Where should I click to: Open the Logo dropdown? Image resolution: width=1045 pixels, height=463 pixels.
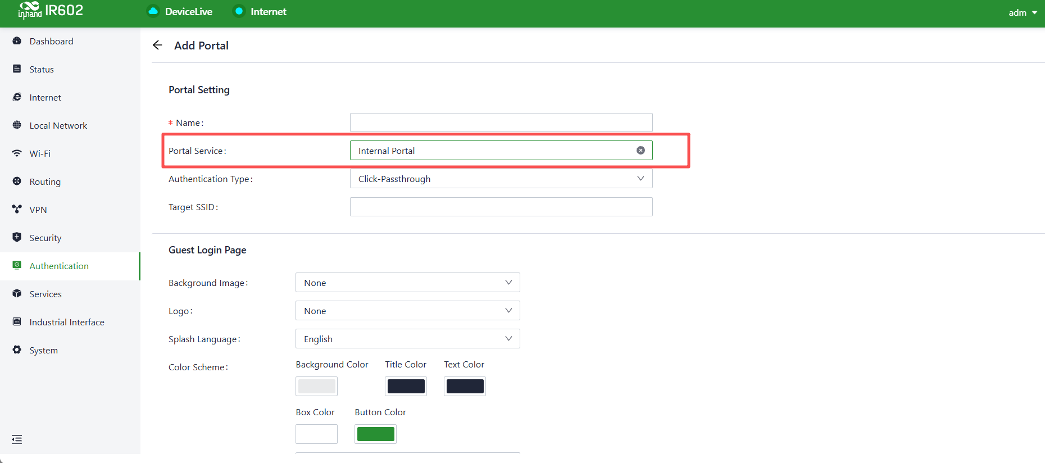pyautogui.click(x=408, y=311)
